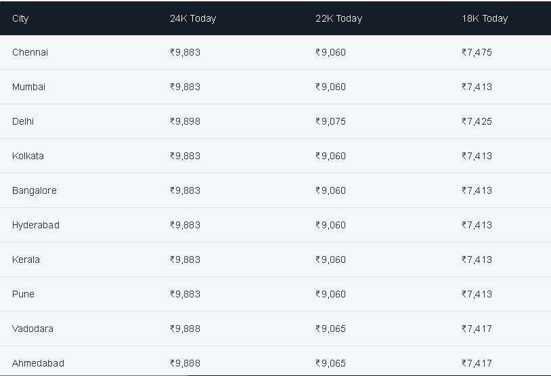Viewport: 551px width, 376px height.
Task: Click the Hyderabad city name
Action: pyautogui.click(x=35, y=225)
